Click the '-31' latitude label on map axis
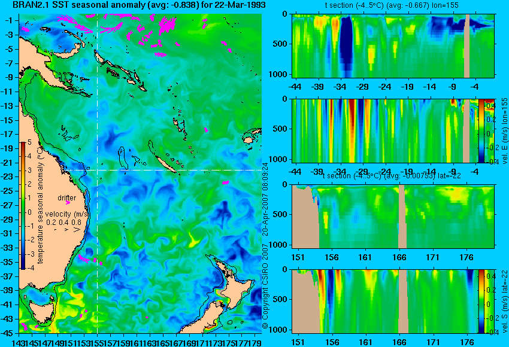 click(x=8, y=233)
